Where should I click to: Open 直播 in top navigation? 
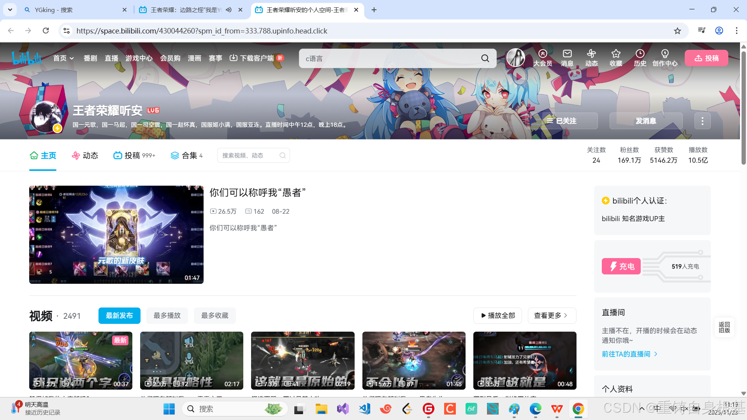click(x=111, y=58)
